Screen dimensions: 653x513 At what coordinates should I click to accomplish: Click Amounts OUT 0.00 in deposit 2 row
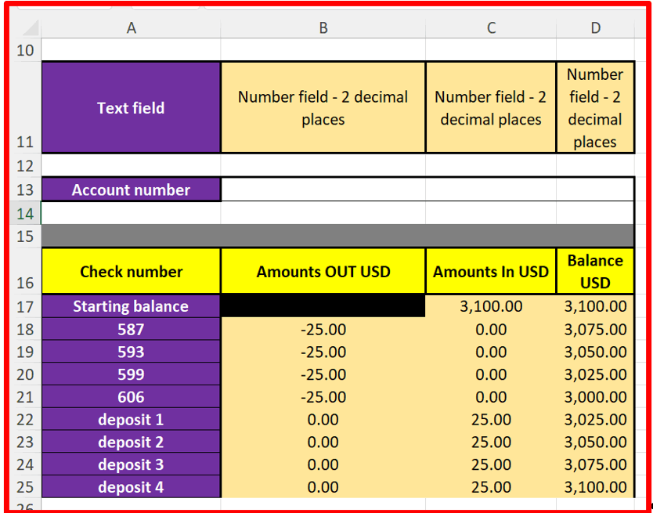click(323, 442)
